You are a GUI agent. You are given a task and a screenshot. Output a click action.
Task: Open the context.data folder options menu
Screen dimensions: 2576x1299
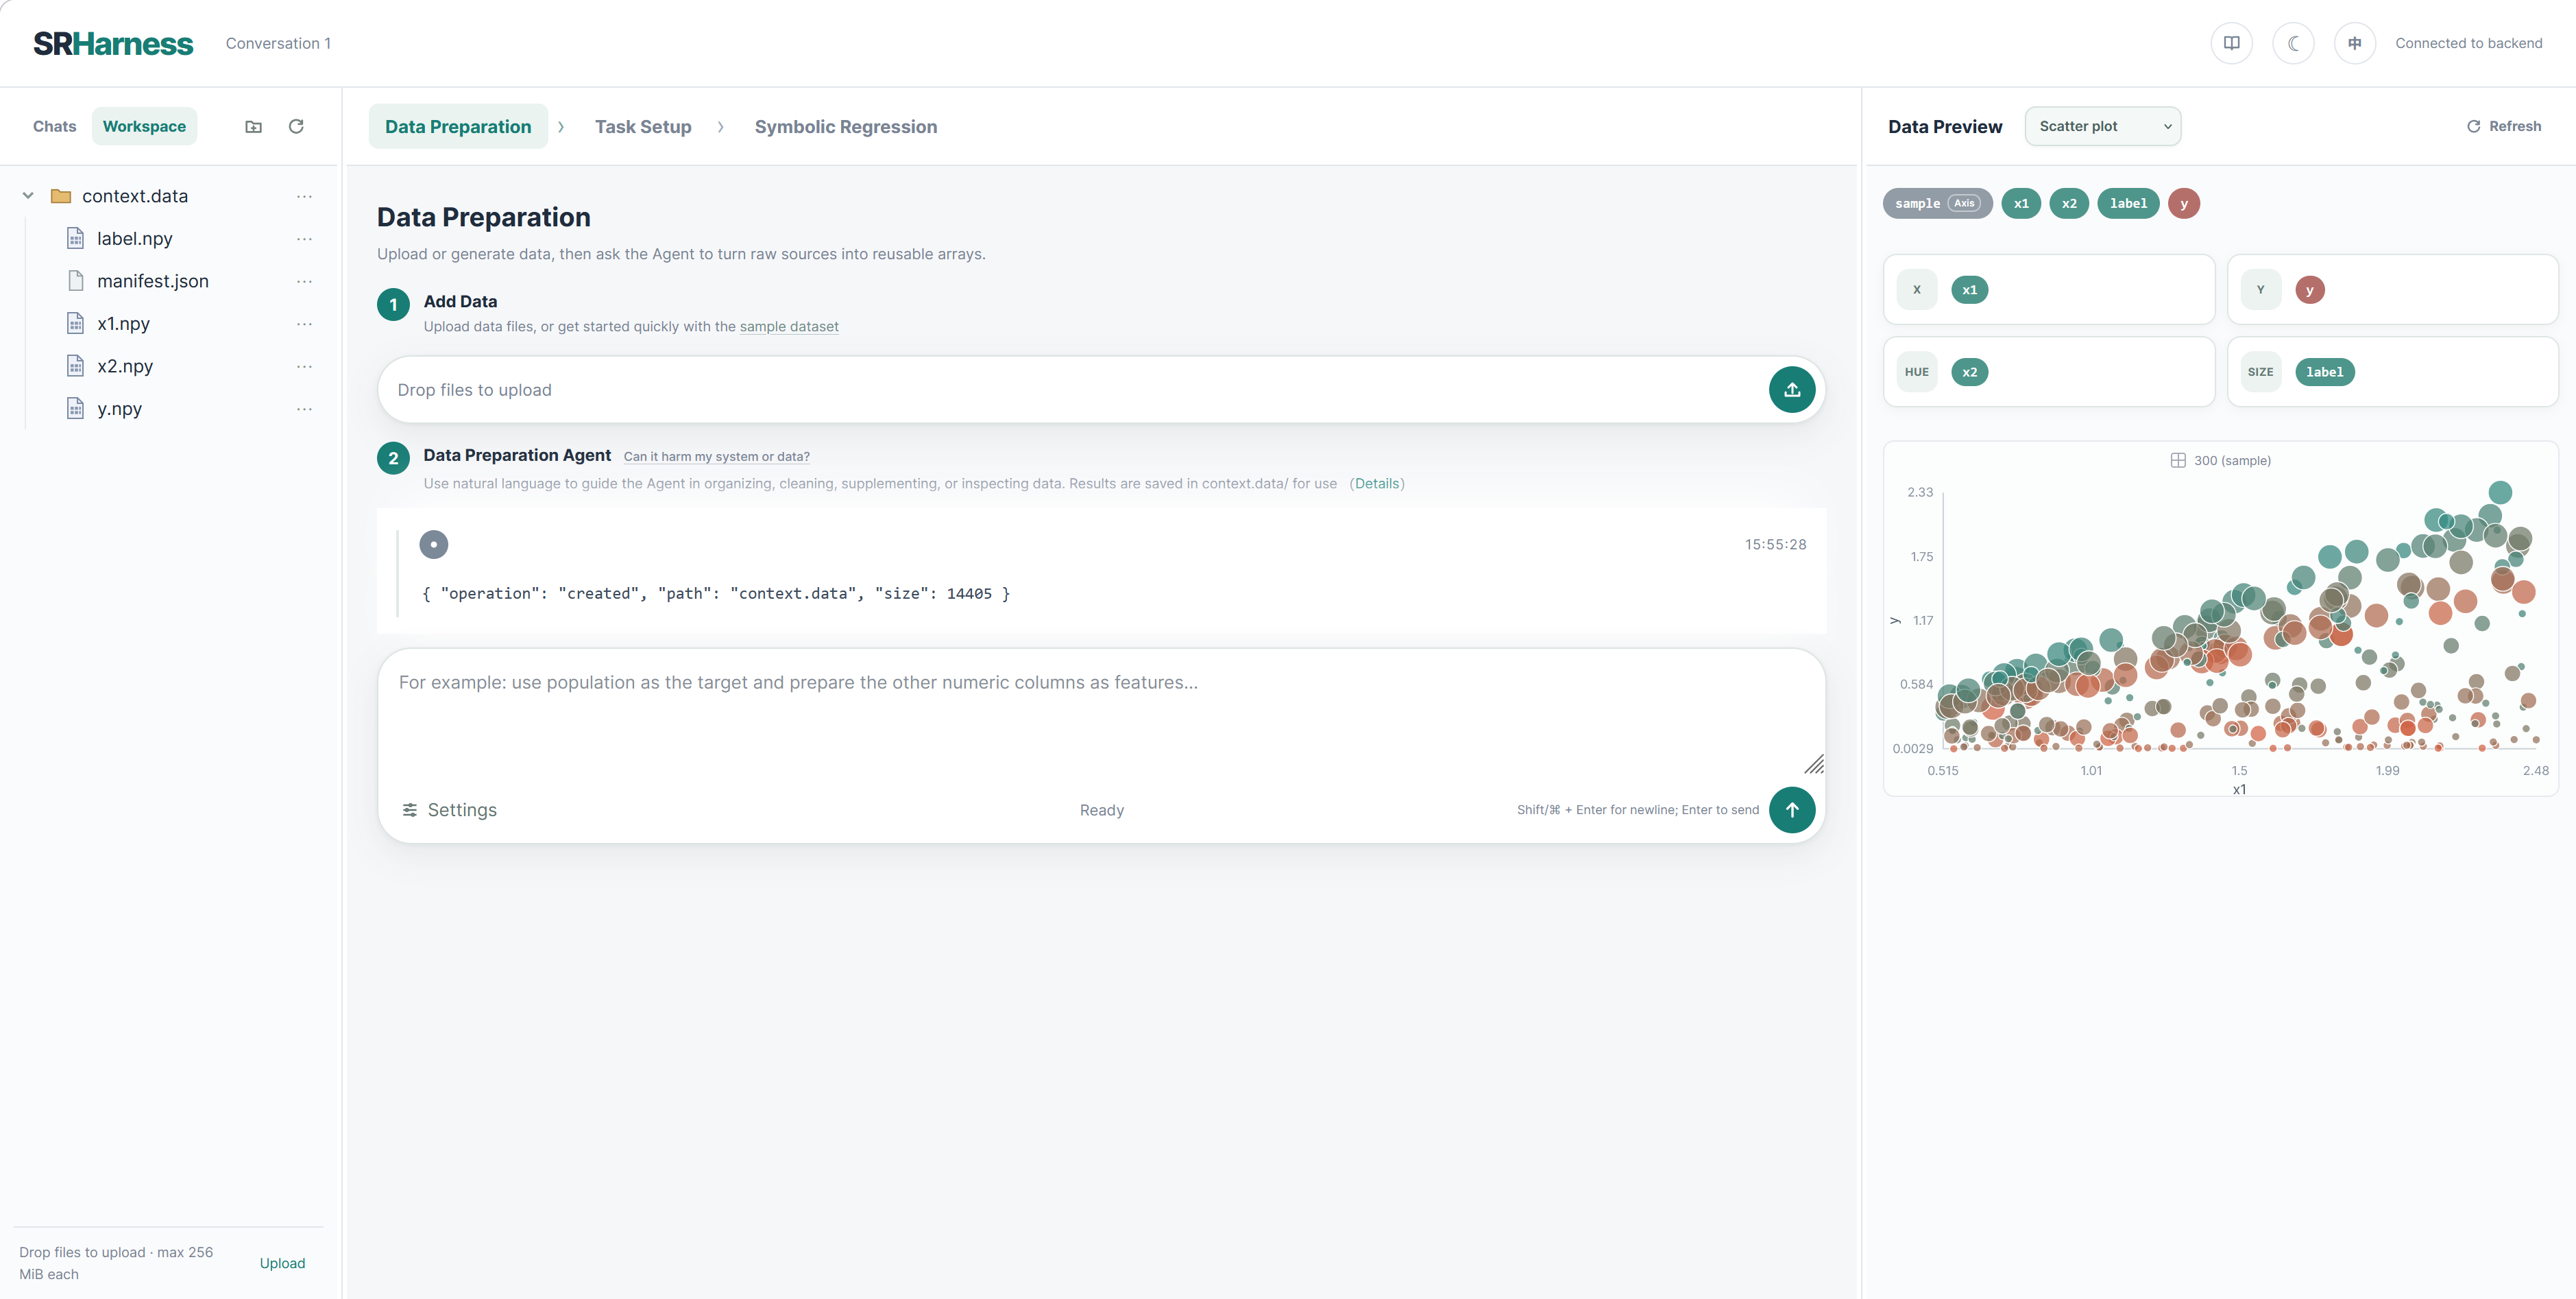(x=304, y=196)
